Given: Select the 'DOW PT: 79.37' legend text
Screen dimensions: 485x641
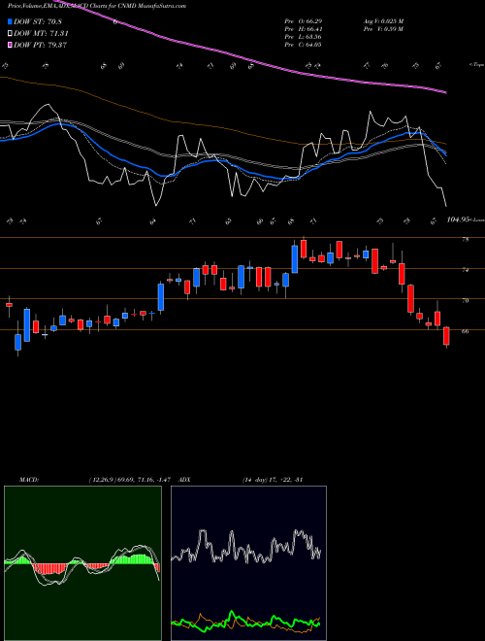Looking at the screenshot, I should (x=41, y=45).
